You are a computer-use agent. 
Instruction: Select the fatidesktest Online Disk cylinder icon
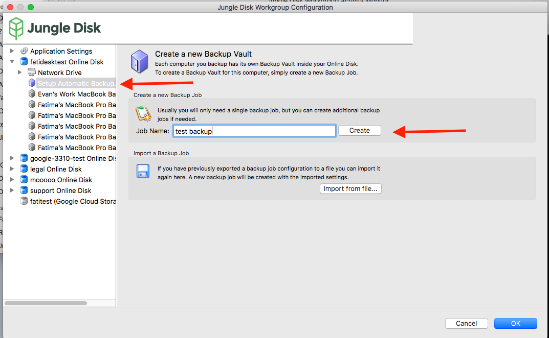tap(24, 61)
